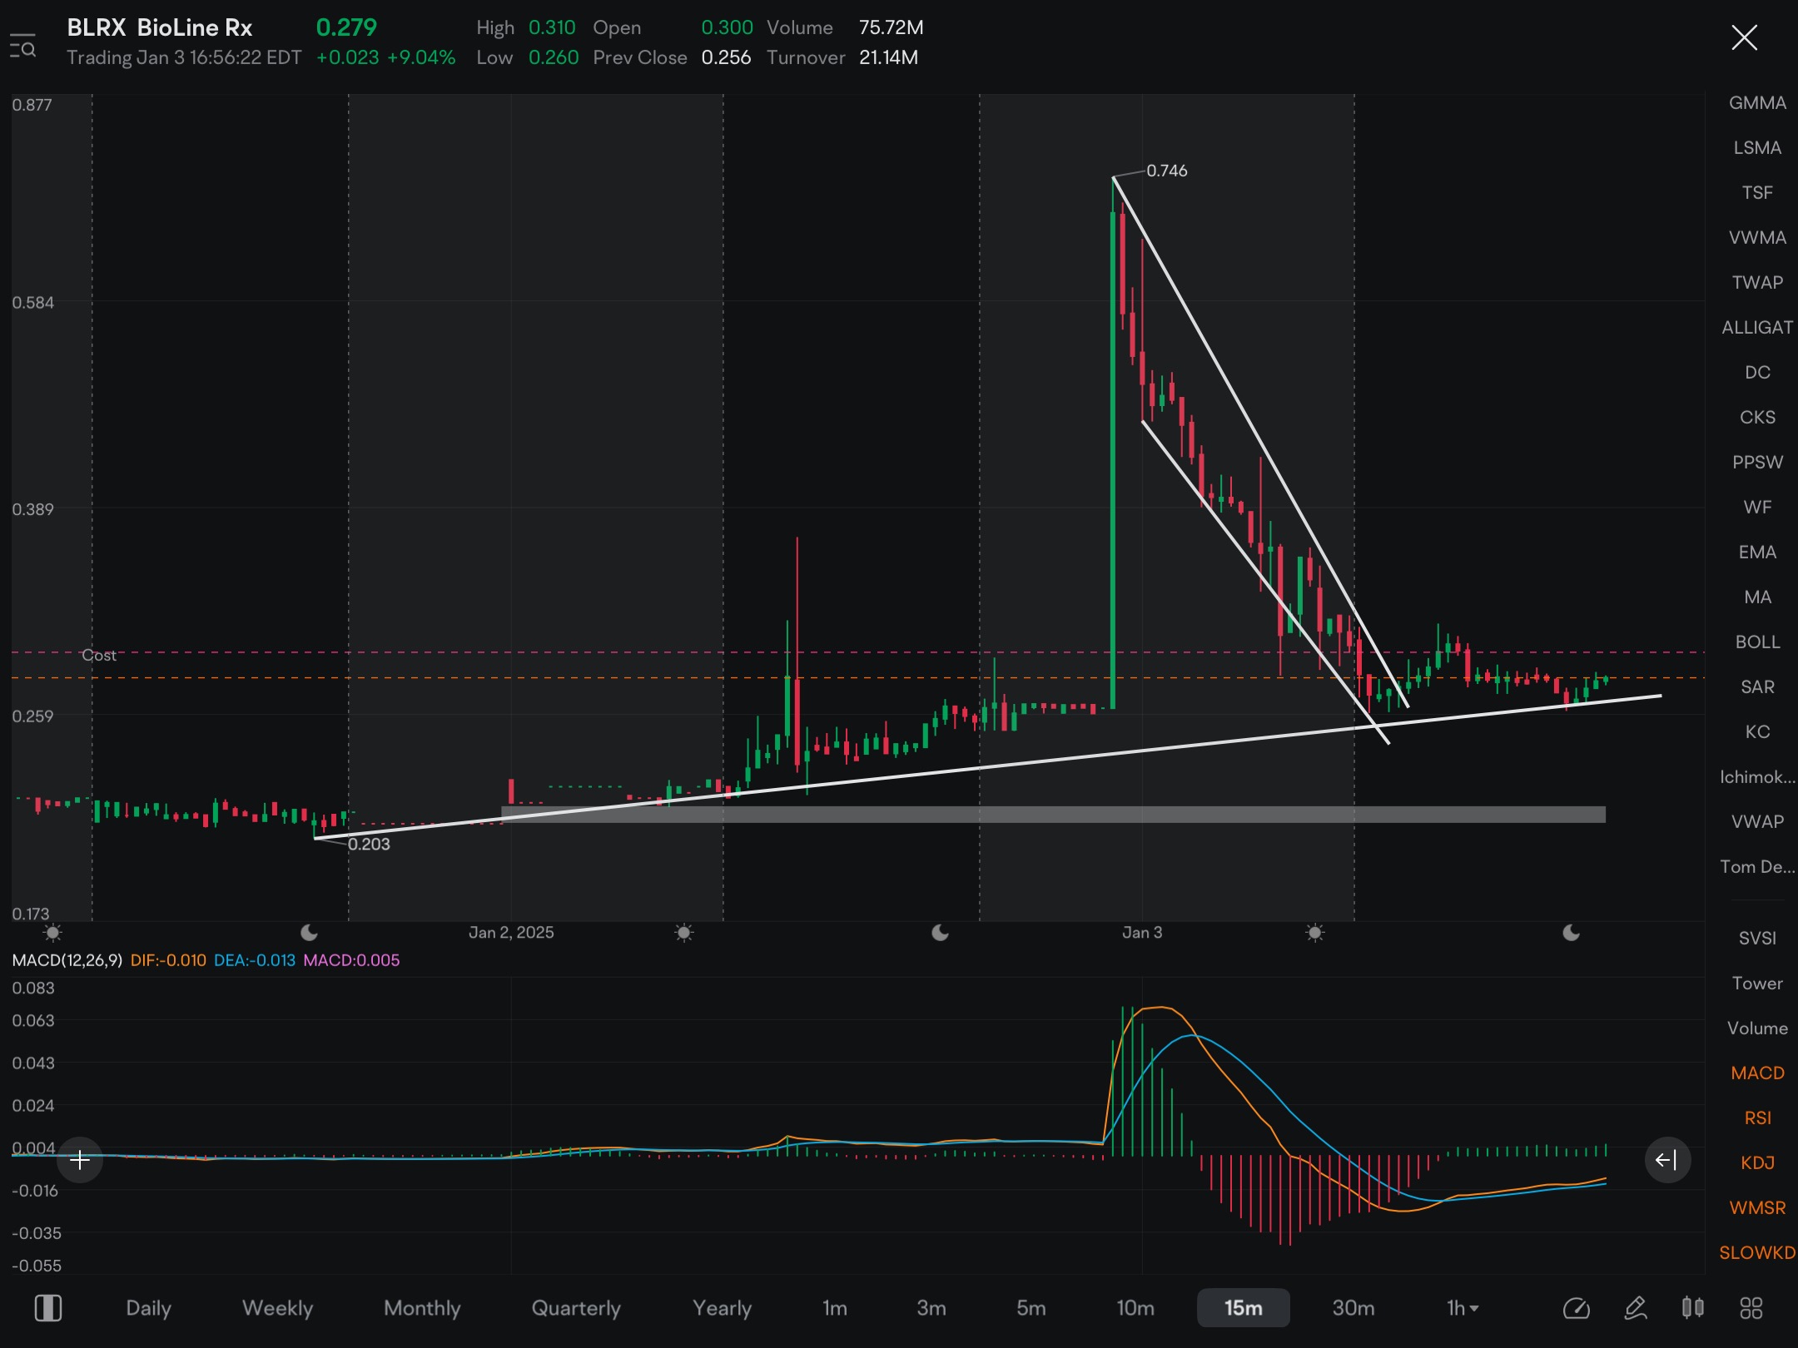The image size is (1798, 1348).
Task: Close the chart with the X button
Action: 1744,37
